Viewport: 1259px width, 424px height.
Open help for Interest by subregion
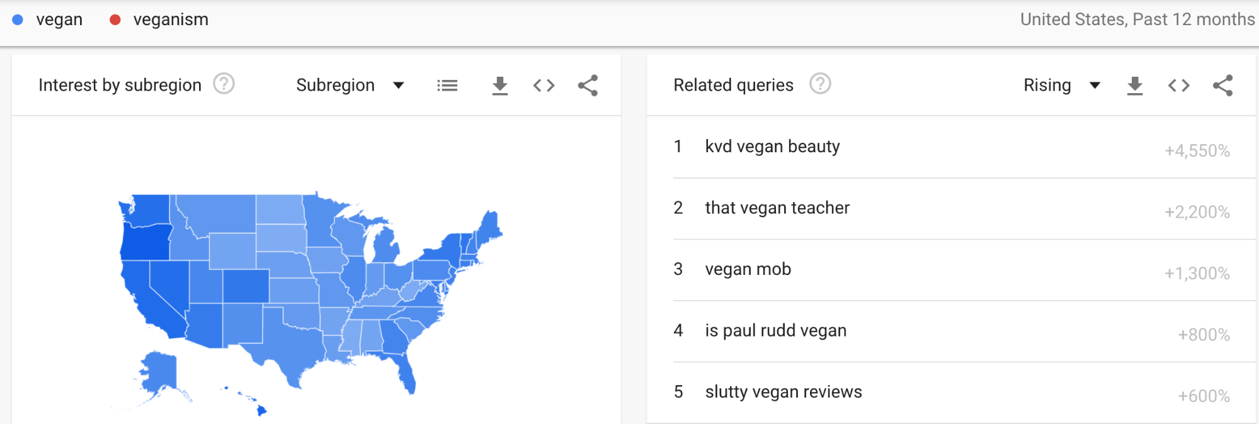click(224, 84)
